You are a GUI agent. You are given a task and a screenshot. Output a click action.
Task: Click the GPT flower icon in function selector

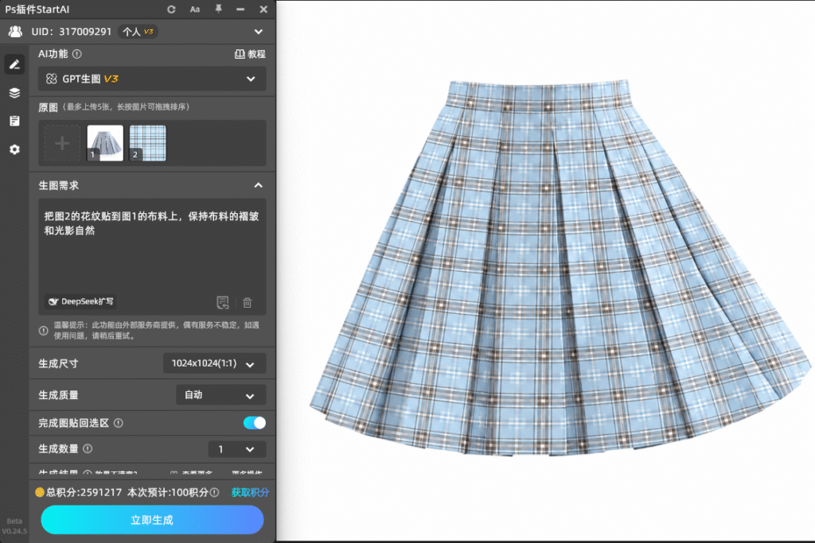pos(52,79)
